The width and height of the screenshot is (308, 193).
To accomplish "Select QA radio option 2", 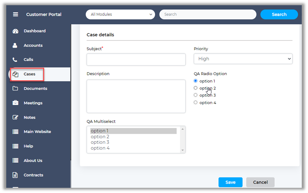I will [x=196, y=88].
